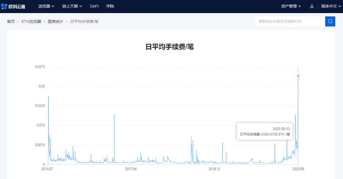Image resolution: width=343 pixels, height=179 pixels.
Task: Select the user profile icon
Action: click(312, 6)
